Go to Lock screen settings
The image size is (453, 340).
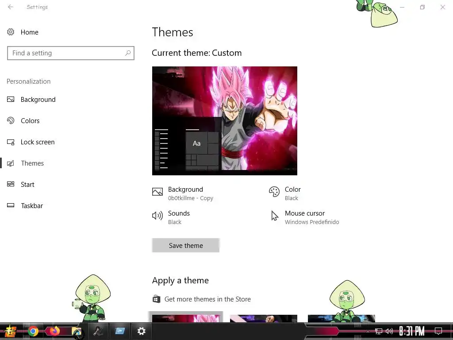point(38,142)
